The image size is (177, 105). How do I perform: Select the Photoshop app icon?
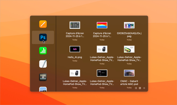click(x=43, y=37)
